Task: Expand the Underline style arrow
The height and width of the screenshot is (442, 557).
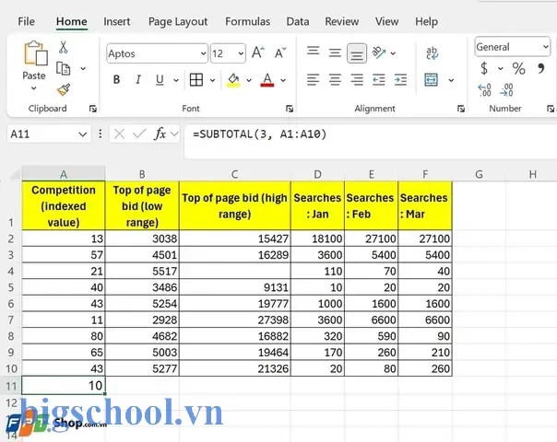Action: click(176, 80)
